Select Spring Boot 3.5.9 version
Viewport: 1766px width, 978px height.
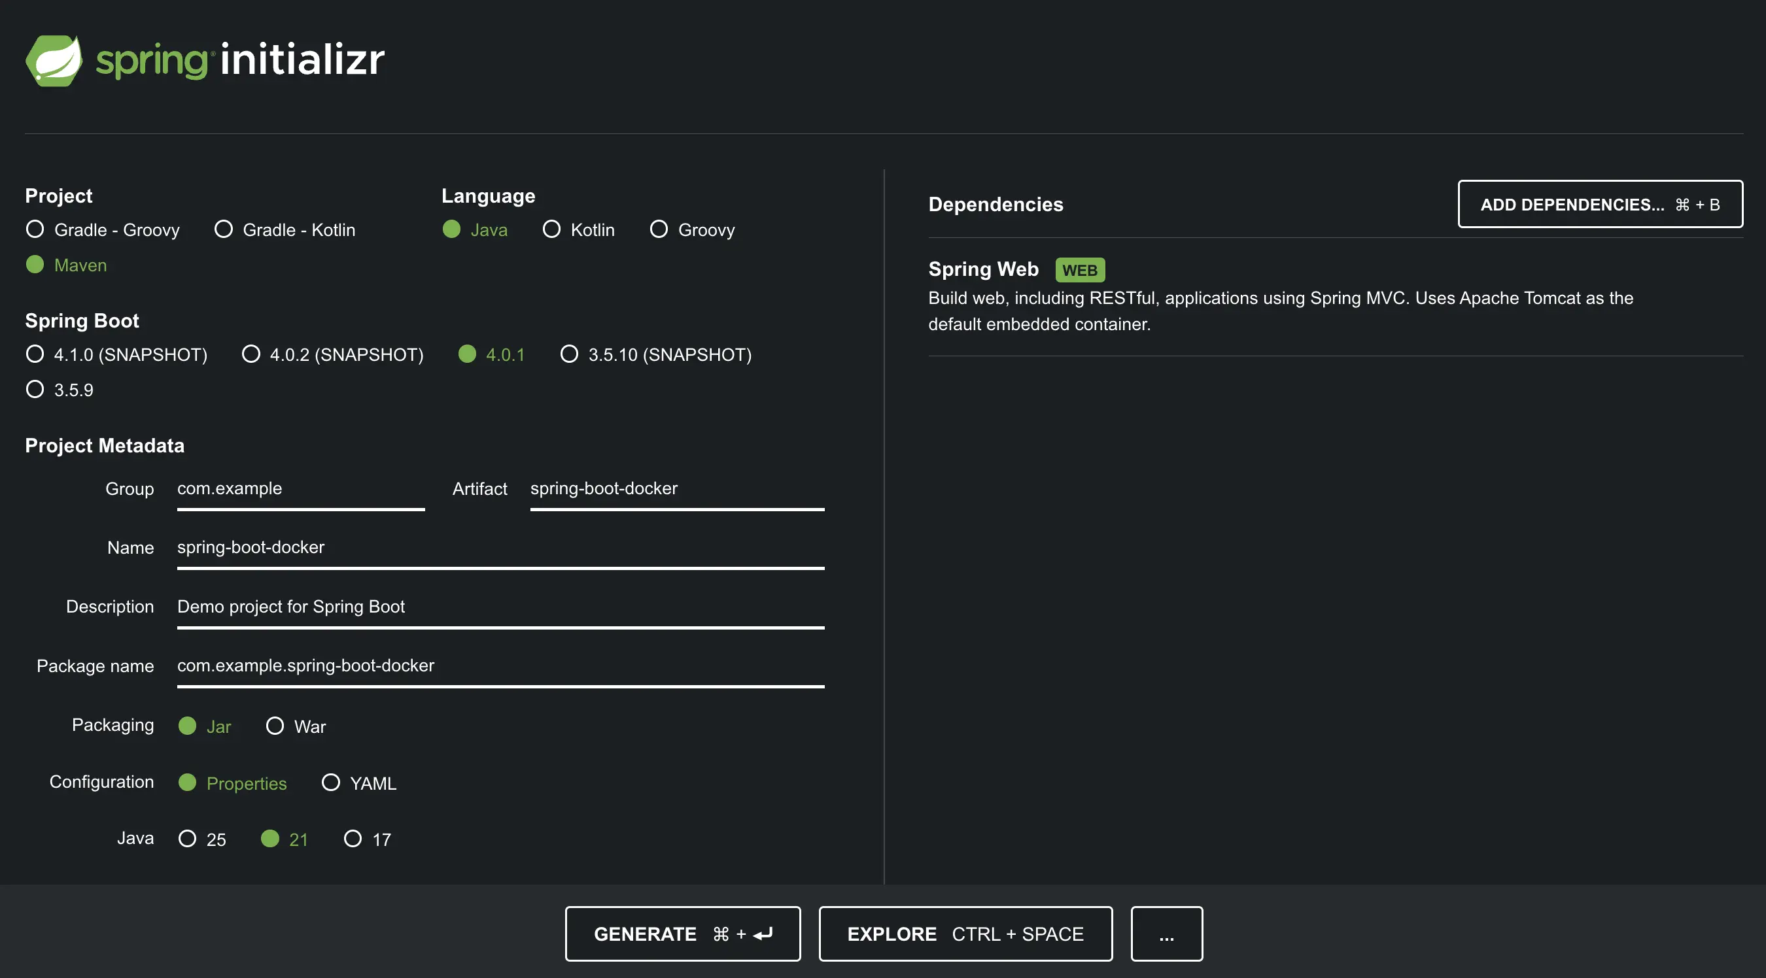tap(35, 389)
